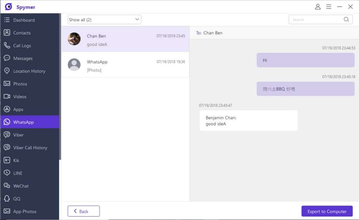The width and height of the screenshot is (359, 220).
Task: Click the LINE icon in sidebar
Action: [7, 173]
